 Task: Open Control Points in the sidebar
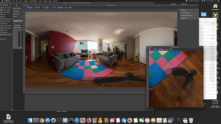(6, 21)
